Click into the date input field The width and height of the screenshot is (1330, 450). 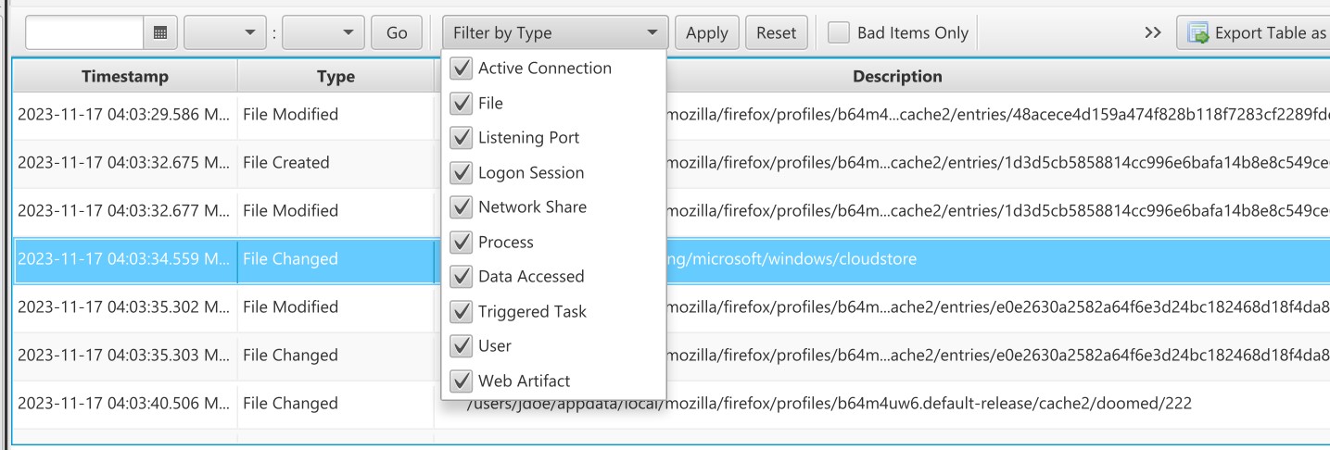pyautogui.click(x=84, y=32)
